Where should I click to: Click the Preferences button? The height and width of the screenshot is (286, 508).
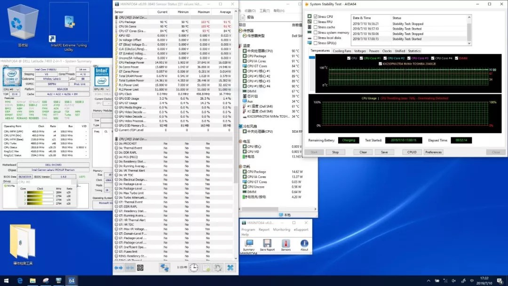433,152
